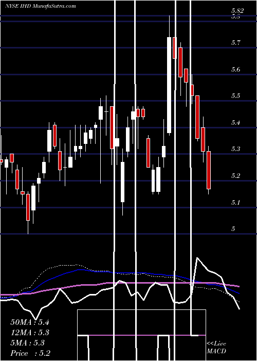257x361 pixels.
Task: Click the 12MA : 5.3 readout
Action: (x=30, y=333)
